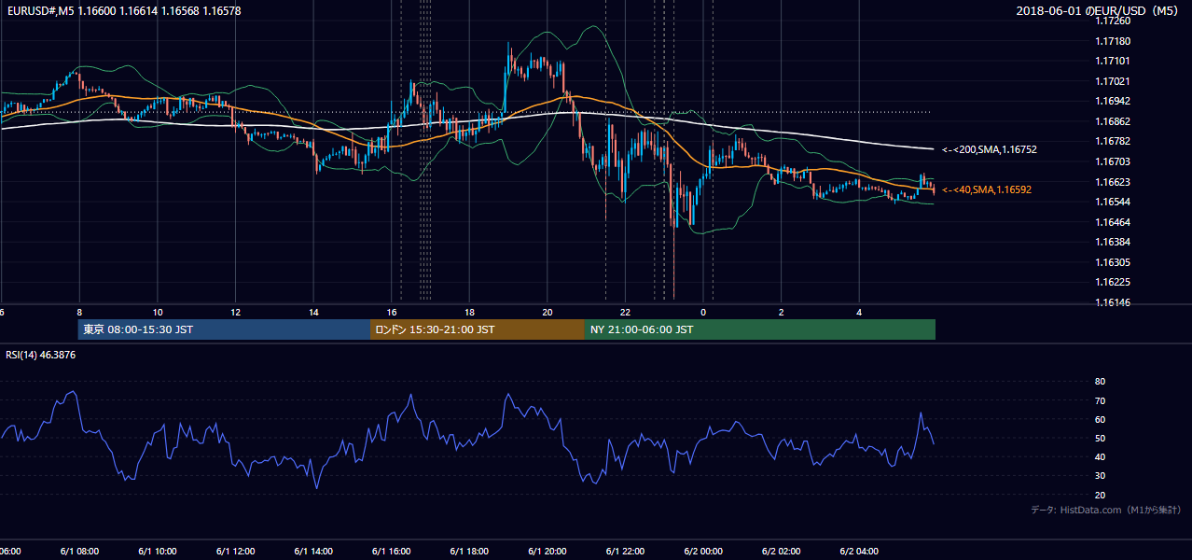Click the 6/1 14:00 time axis label

[x=313, y=551]
